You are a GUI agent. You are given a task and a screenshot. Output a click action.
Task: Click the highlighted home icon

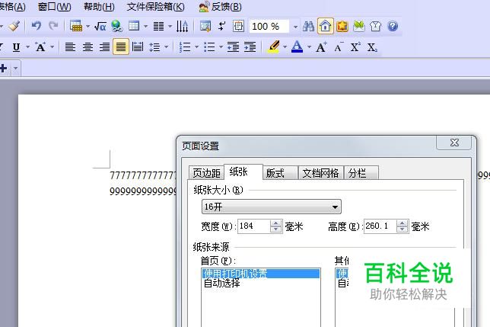click(x=326, y=26)
